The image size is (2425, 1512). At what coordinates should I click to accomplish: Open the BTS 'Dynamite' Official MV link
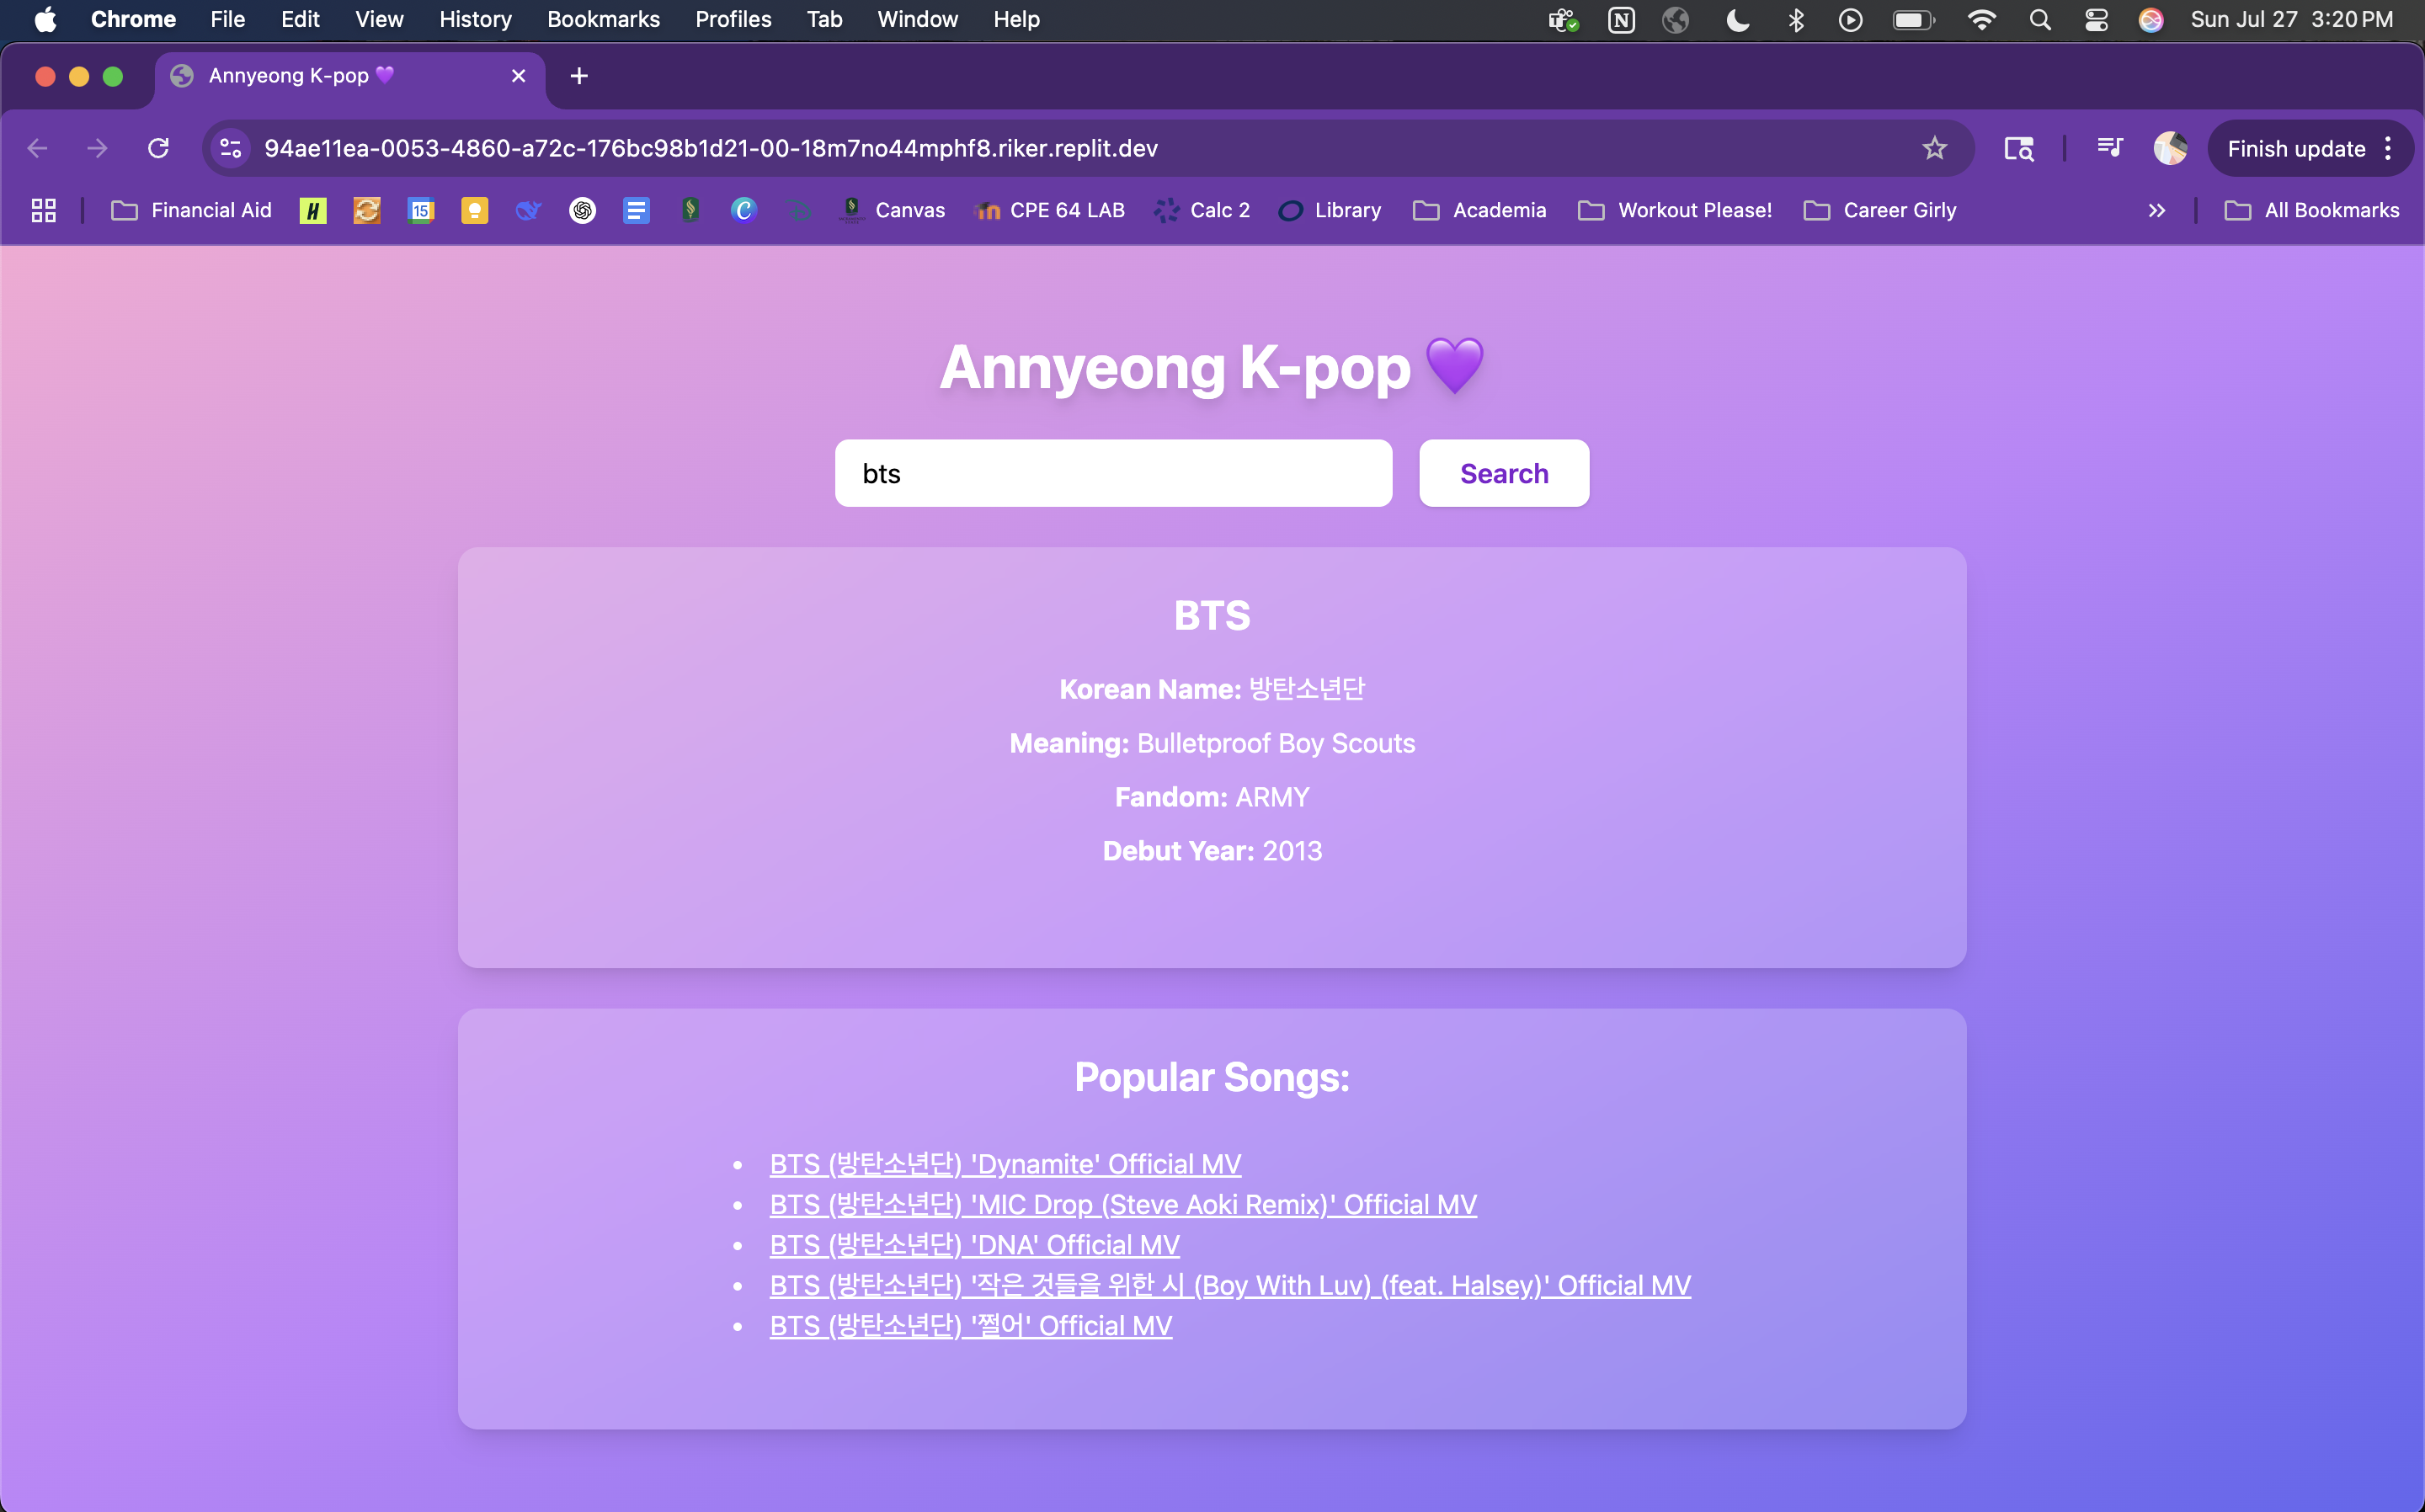[x=1004, y=1164]
